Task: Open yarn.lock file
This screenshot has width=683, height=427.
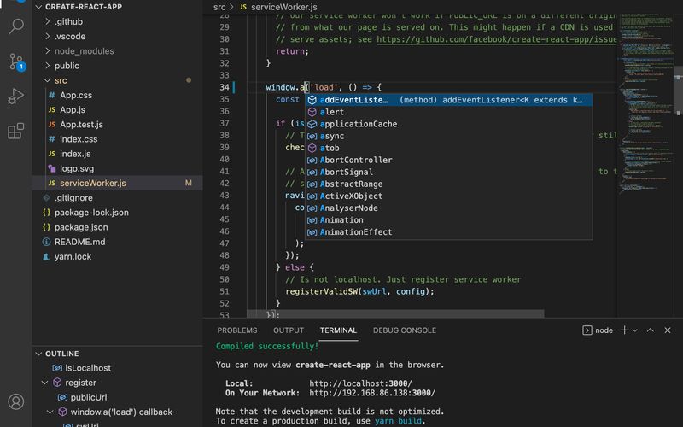Action: [x=117, y=256]
